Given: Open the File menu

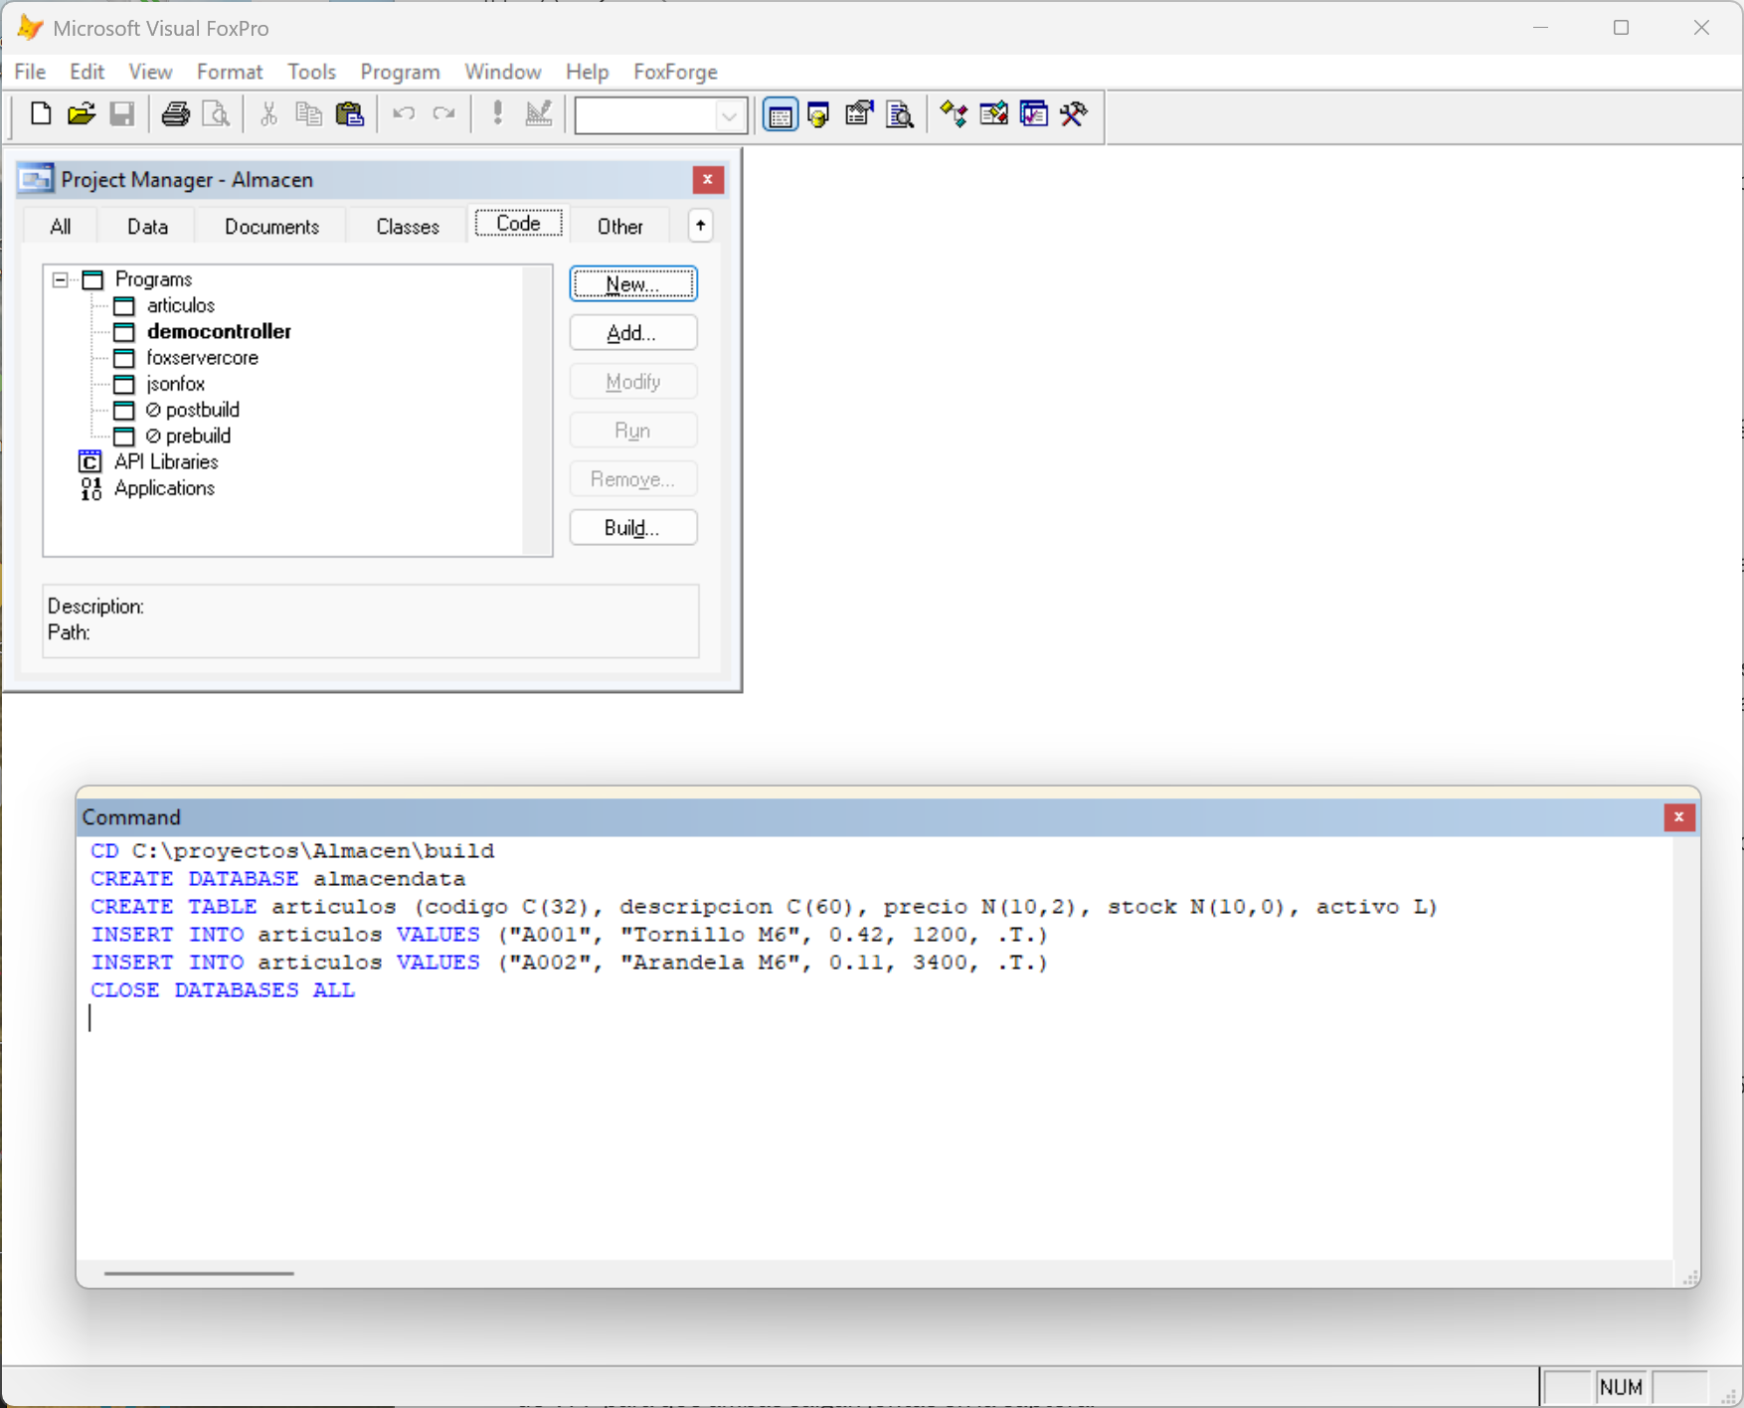Looking at the screenshot, I should point(30,72).
